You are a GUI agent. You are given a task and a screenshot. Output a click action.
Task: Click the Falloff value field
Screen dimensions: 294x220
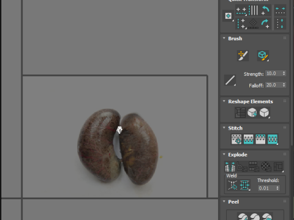tap(274, 85)
